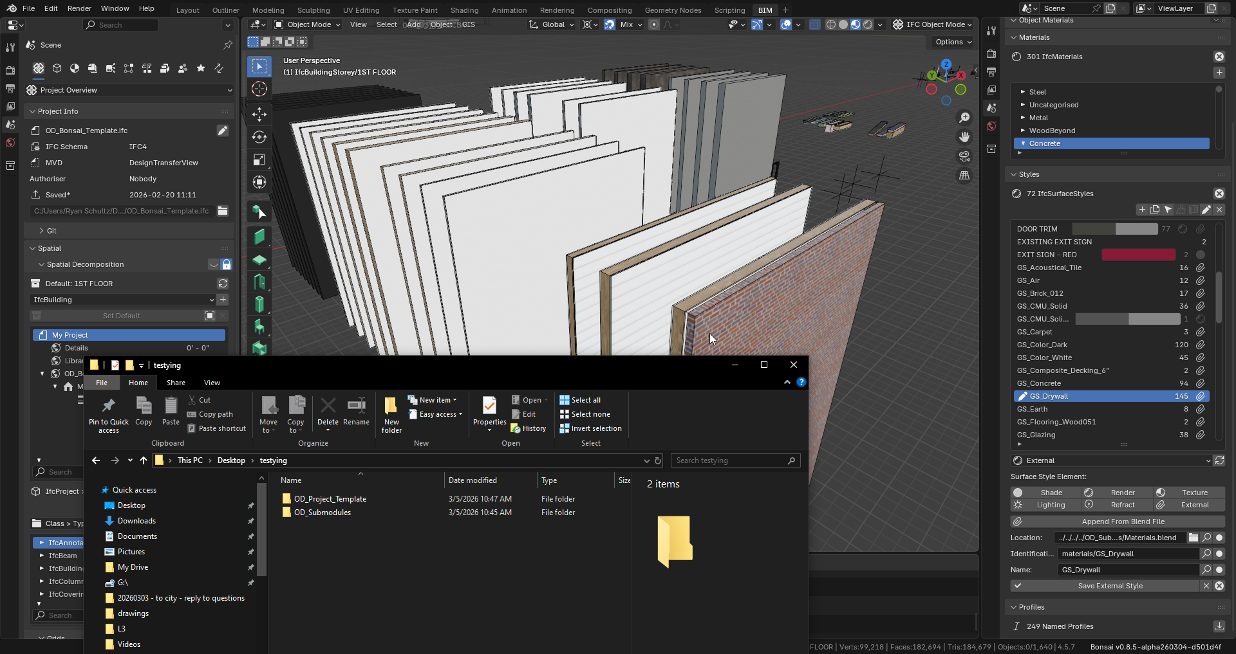Open the zoom view magnifier gizmo

(x=964, y=118)
